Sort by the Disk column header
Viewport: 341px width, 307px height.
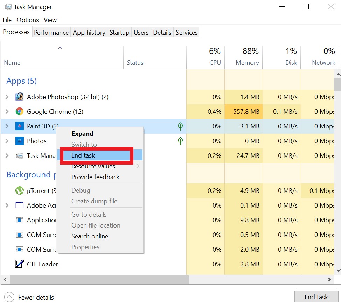point(281,57)
